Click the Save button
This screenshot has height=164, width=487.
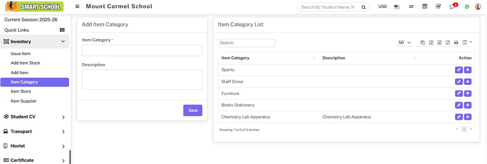pos(193,110)
